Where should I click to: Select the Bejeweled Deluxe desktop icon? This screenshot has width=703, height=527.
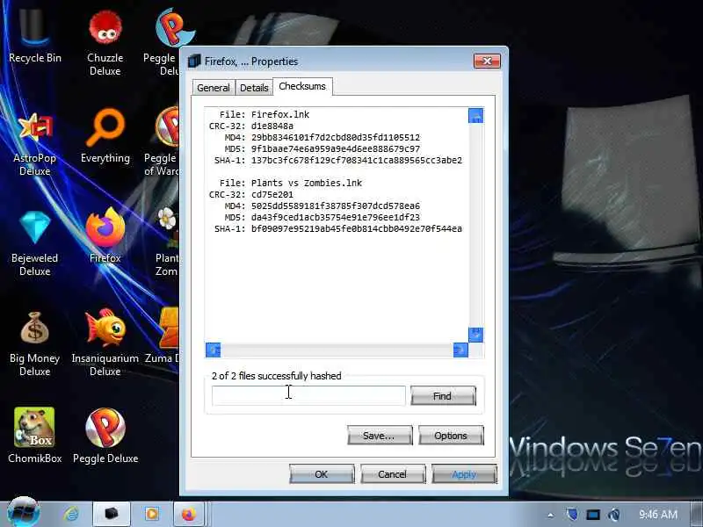[35, 243]
